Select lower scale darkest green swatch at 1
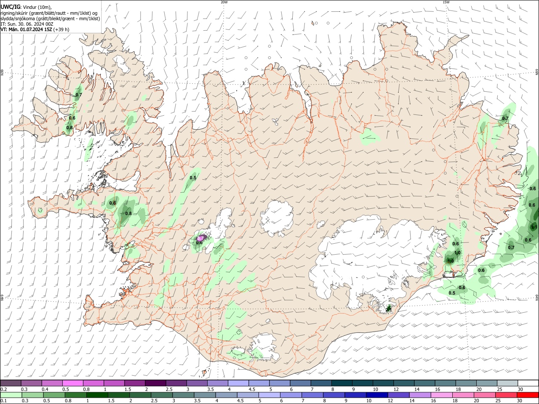Image resolution: width=539 pixels, height=404 pixels. (x=97, y=395)
